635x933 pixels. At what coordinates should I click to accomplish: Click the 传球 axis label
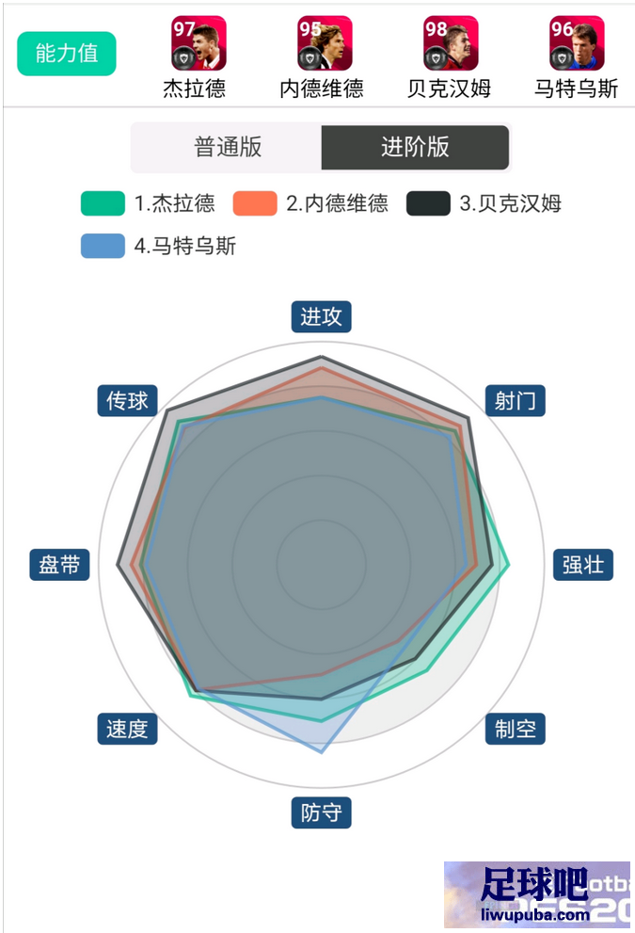tap(127, 400)
